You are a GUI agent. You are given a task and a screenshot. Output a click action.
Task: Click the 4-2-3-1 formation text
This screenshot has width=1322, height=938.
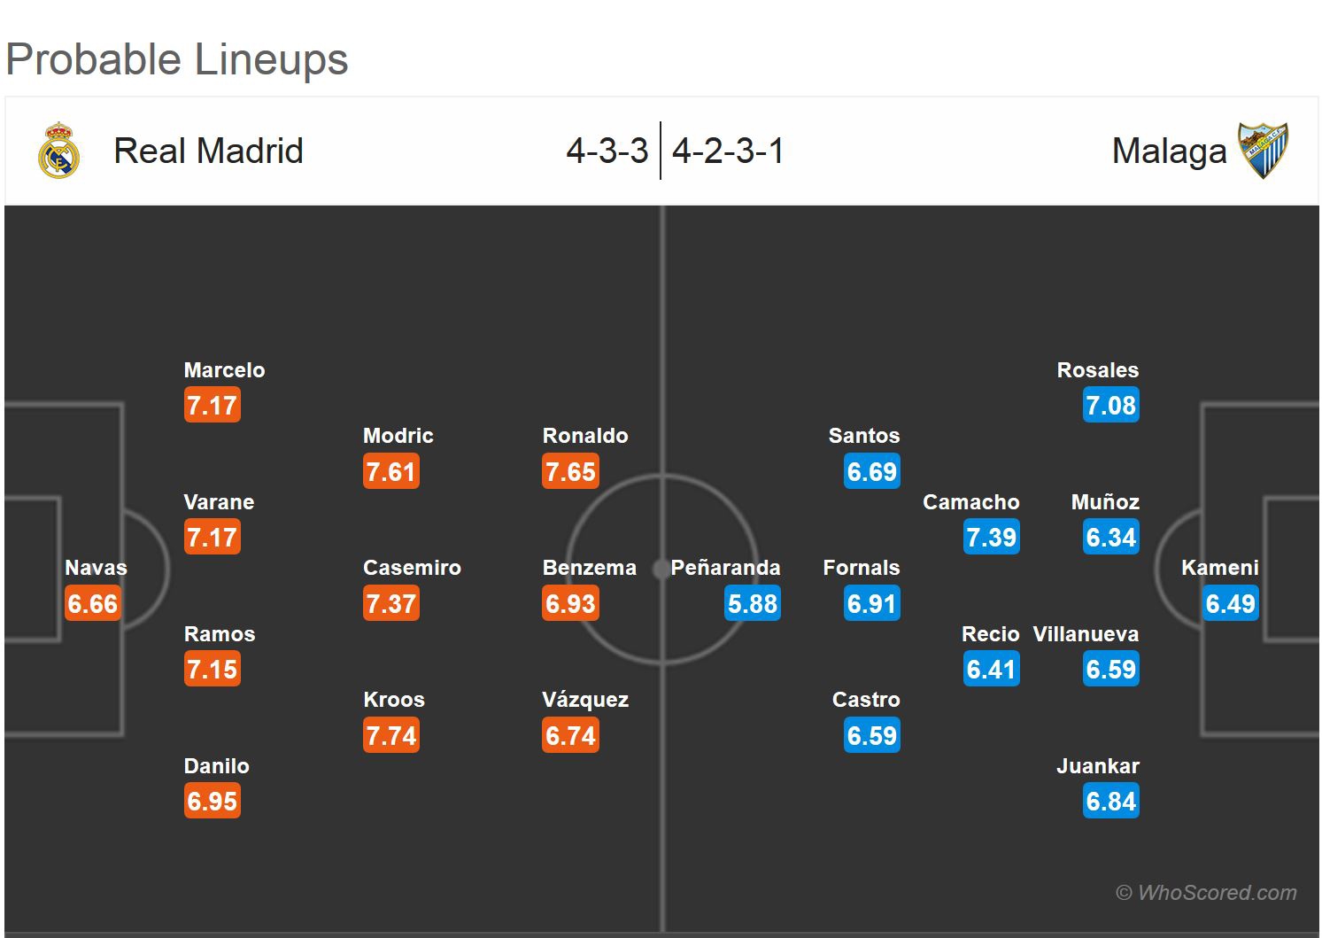pos(728,151)
